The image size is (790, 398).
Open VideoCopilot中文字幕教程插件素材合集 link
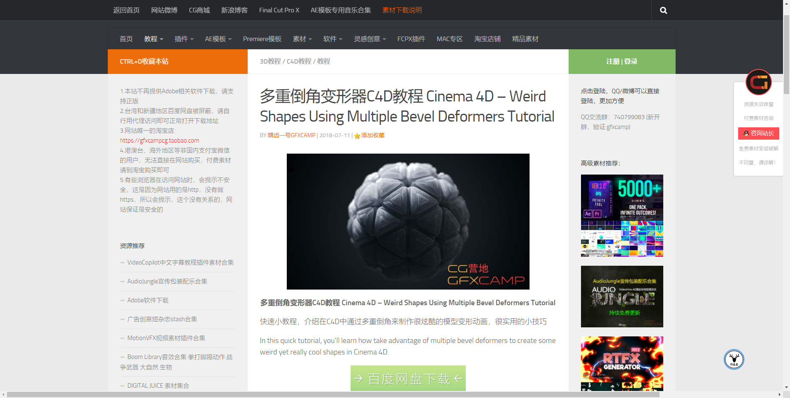(x=180, y=262)
